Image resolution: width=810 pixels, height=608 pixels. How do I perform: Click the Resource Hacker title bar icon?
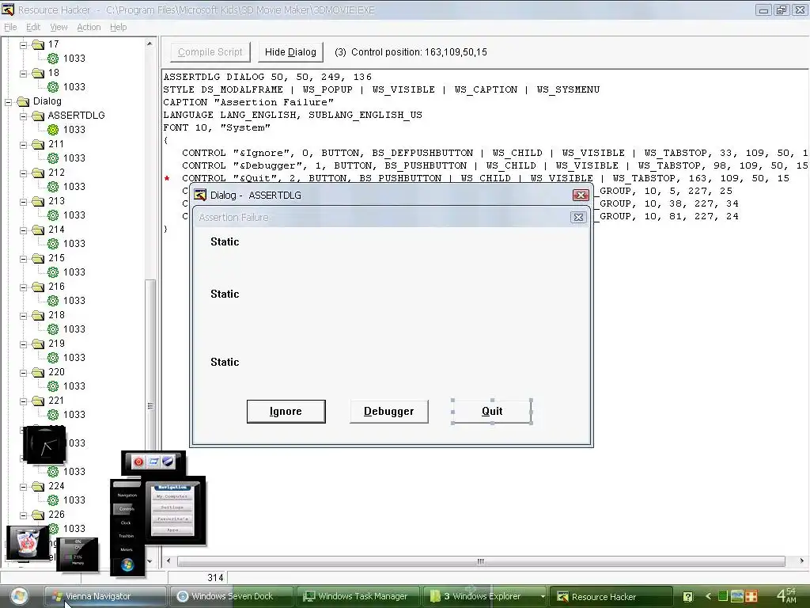click(8, 9)
